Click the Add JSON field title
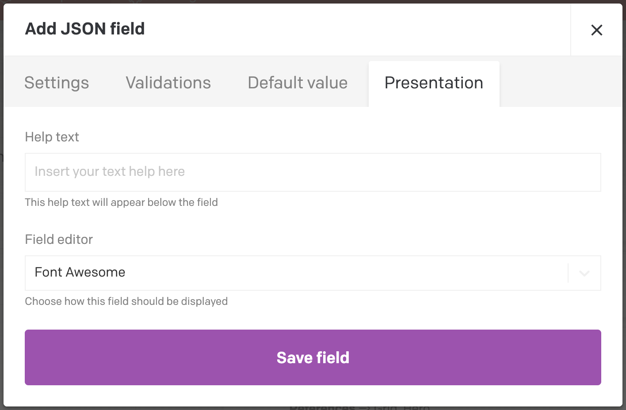The width and height of the screenshot is (626, 410). coord(85,29)
